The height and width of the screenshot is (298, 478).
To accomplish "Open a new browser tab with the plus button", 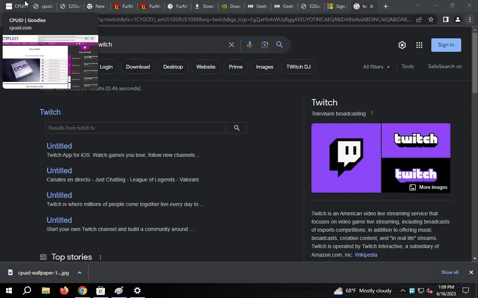I will tap(386, 6).
